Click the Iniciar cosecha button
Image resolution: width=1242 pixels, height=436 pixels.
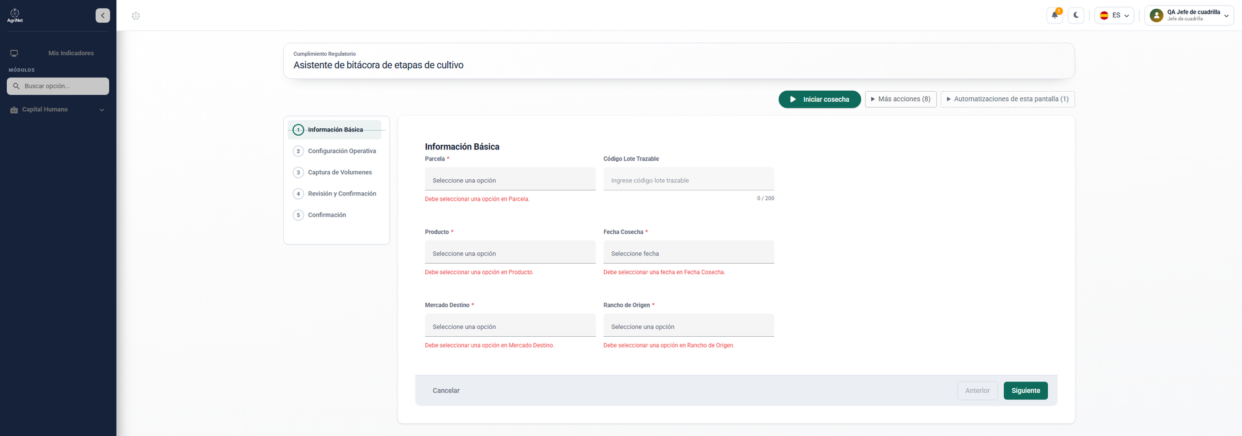click(819, 99)
